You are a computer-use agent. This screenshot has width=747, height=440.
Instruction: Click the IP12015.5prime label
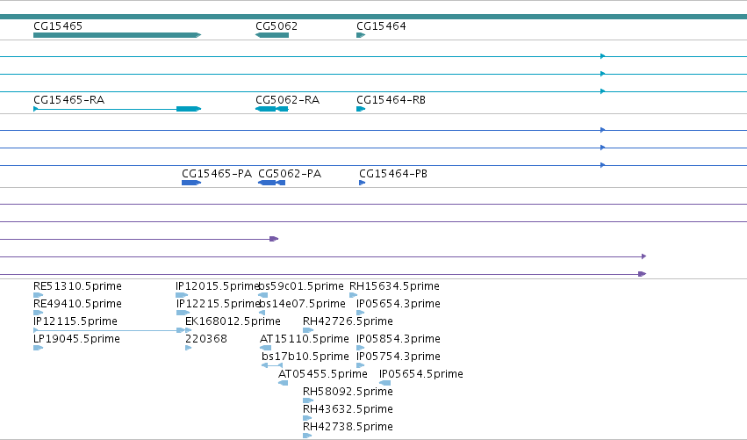point(217,286)
